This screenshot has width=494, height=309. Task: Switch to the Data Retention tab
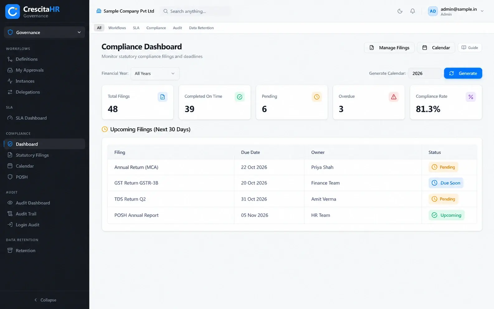(x=201, y=28)
